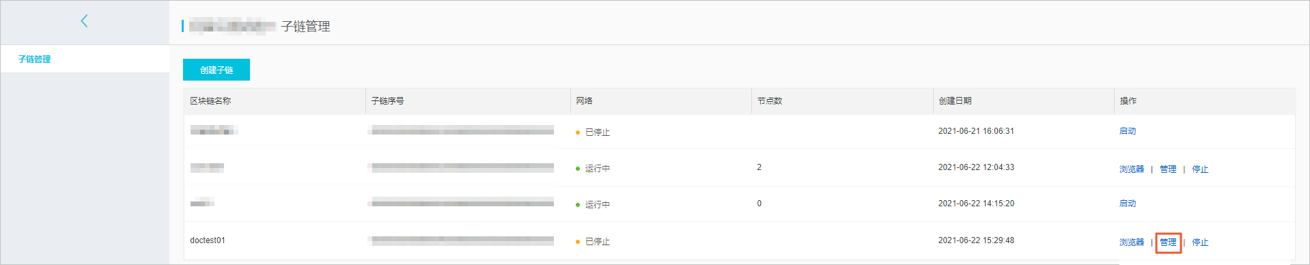1310x265 pixels.
Task: Click the 创建子链 button
Action: [x=217, y=70]
